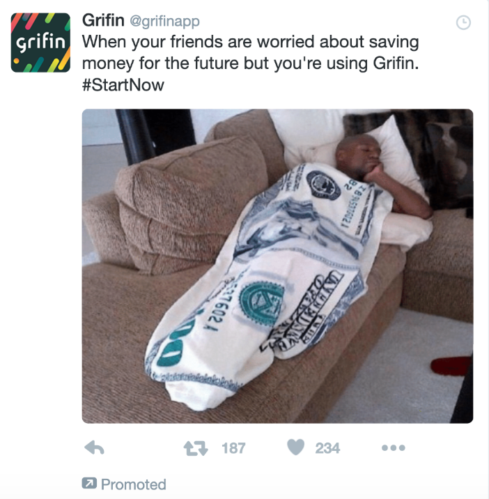Open the Grifin display name link
Screen dimensions: 489x499
pos(103,20)
